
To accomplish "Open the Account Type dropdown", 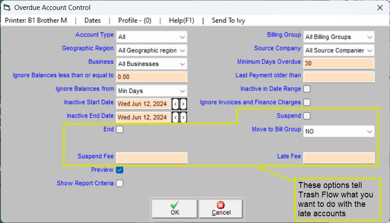I will [x=151, y=37].
